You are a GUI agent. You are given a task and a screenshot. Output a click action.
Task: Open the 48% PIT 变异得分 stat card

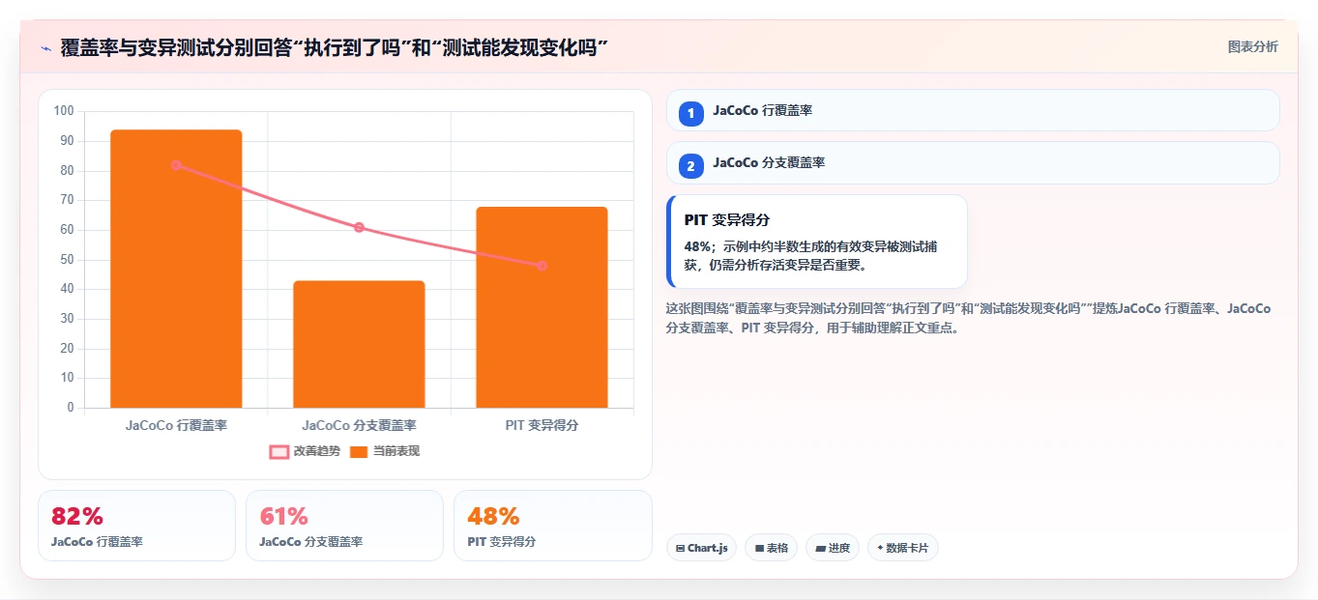click(x=553, y=526)
